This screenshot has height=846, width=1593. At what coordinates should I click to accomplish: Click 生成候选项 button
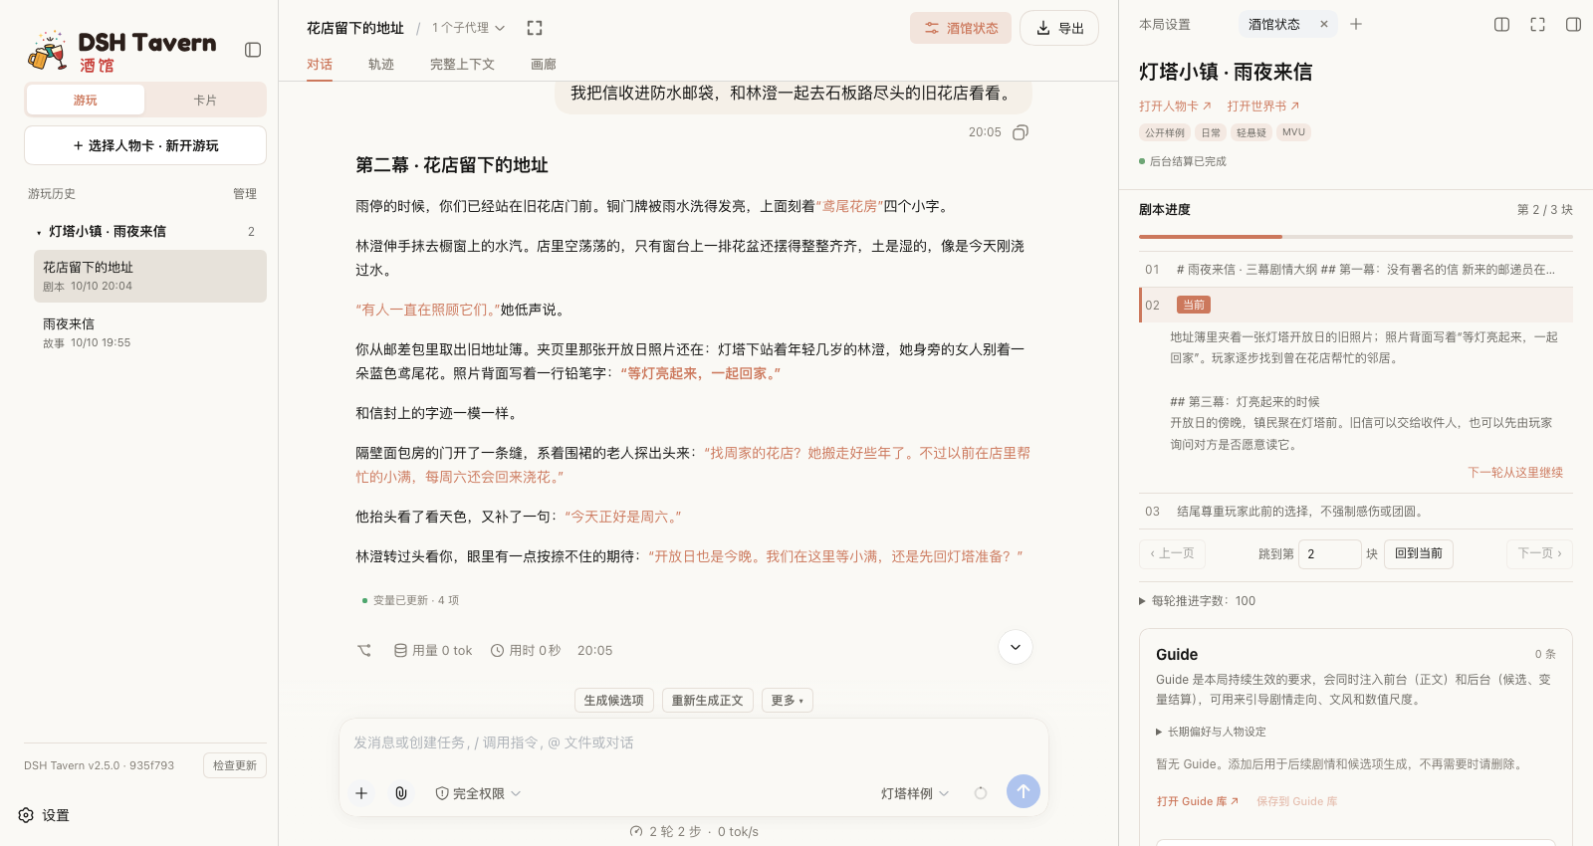614,701
